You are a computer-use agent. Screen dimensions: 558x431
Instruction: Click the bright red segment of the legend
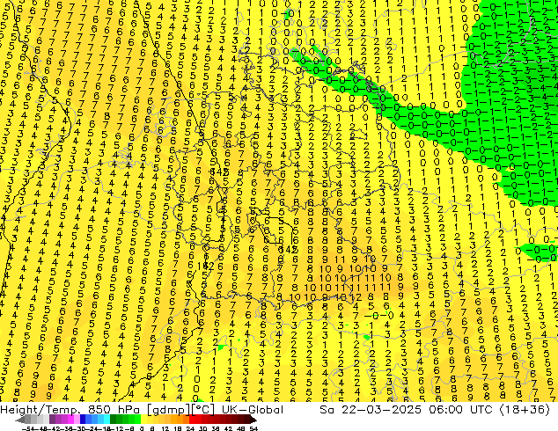click(192, 420)
